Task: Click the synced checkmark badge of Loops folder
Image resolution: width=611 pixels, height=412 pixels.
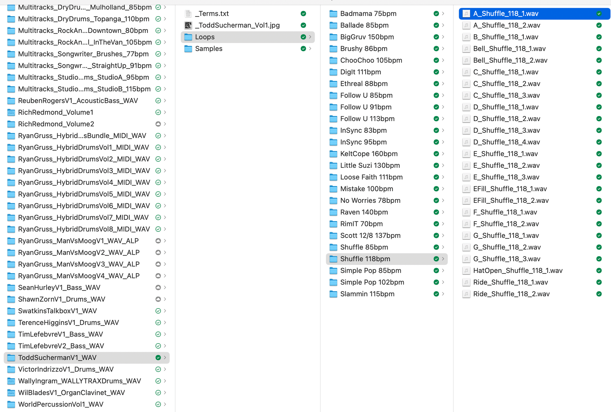Action: click(303, 37)
